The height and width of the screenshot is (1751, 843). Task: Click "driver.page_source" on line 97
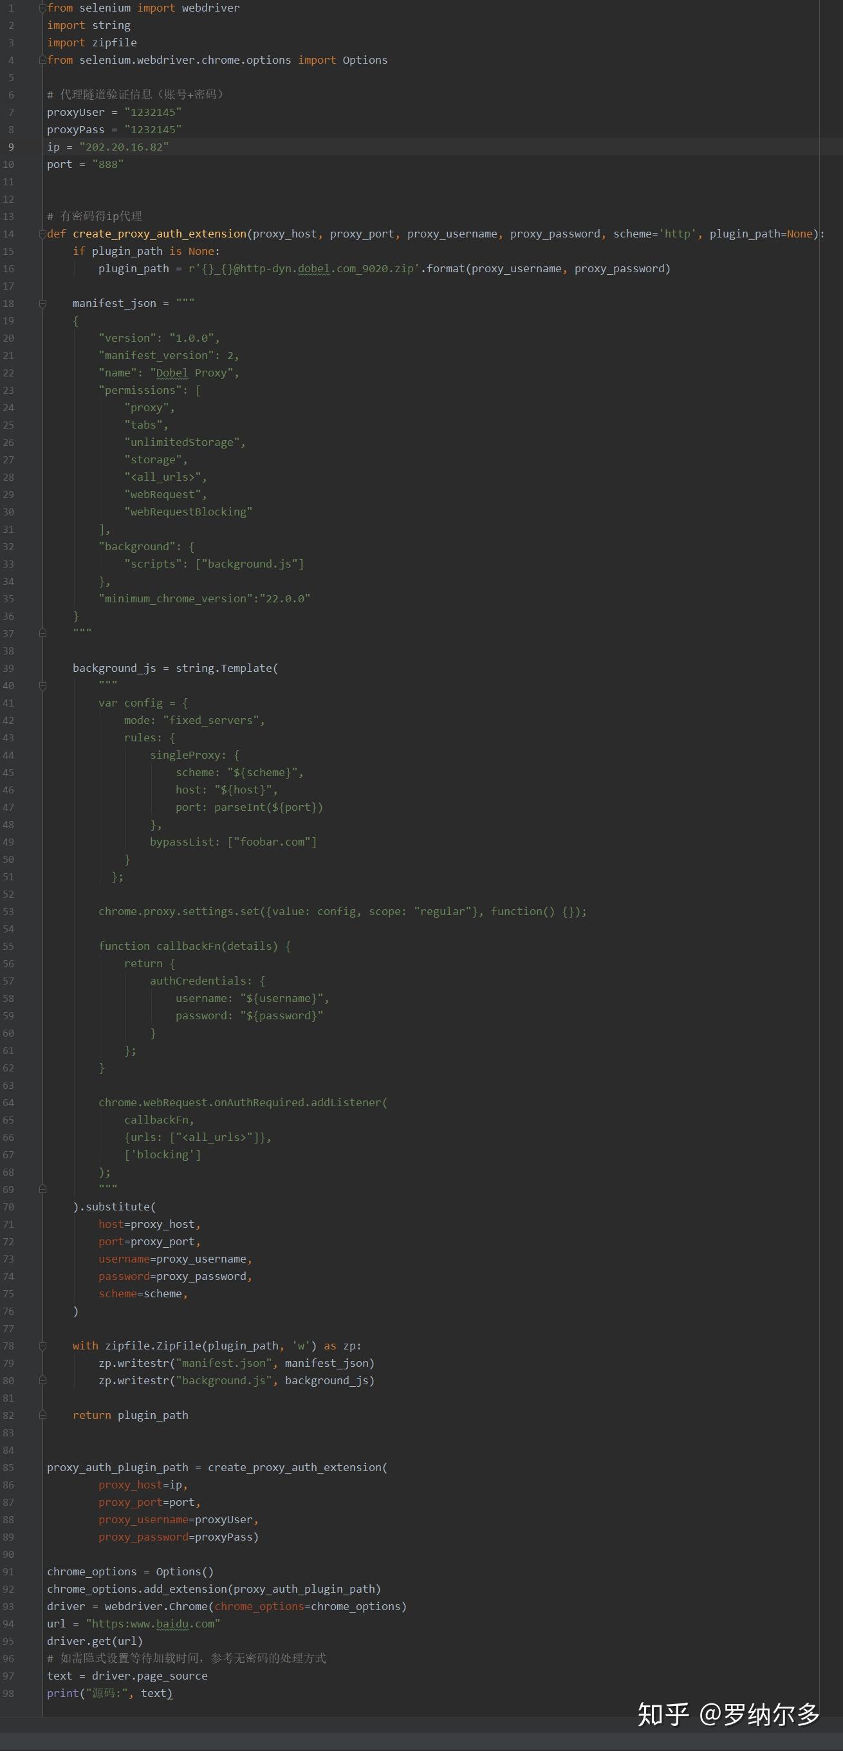149,1676
